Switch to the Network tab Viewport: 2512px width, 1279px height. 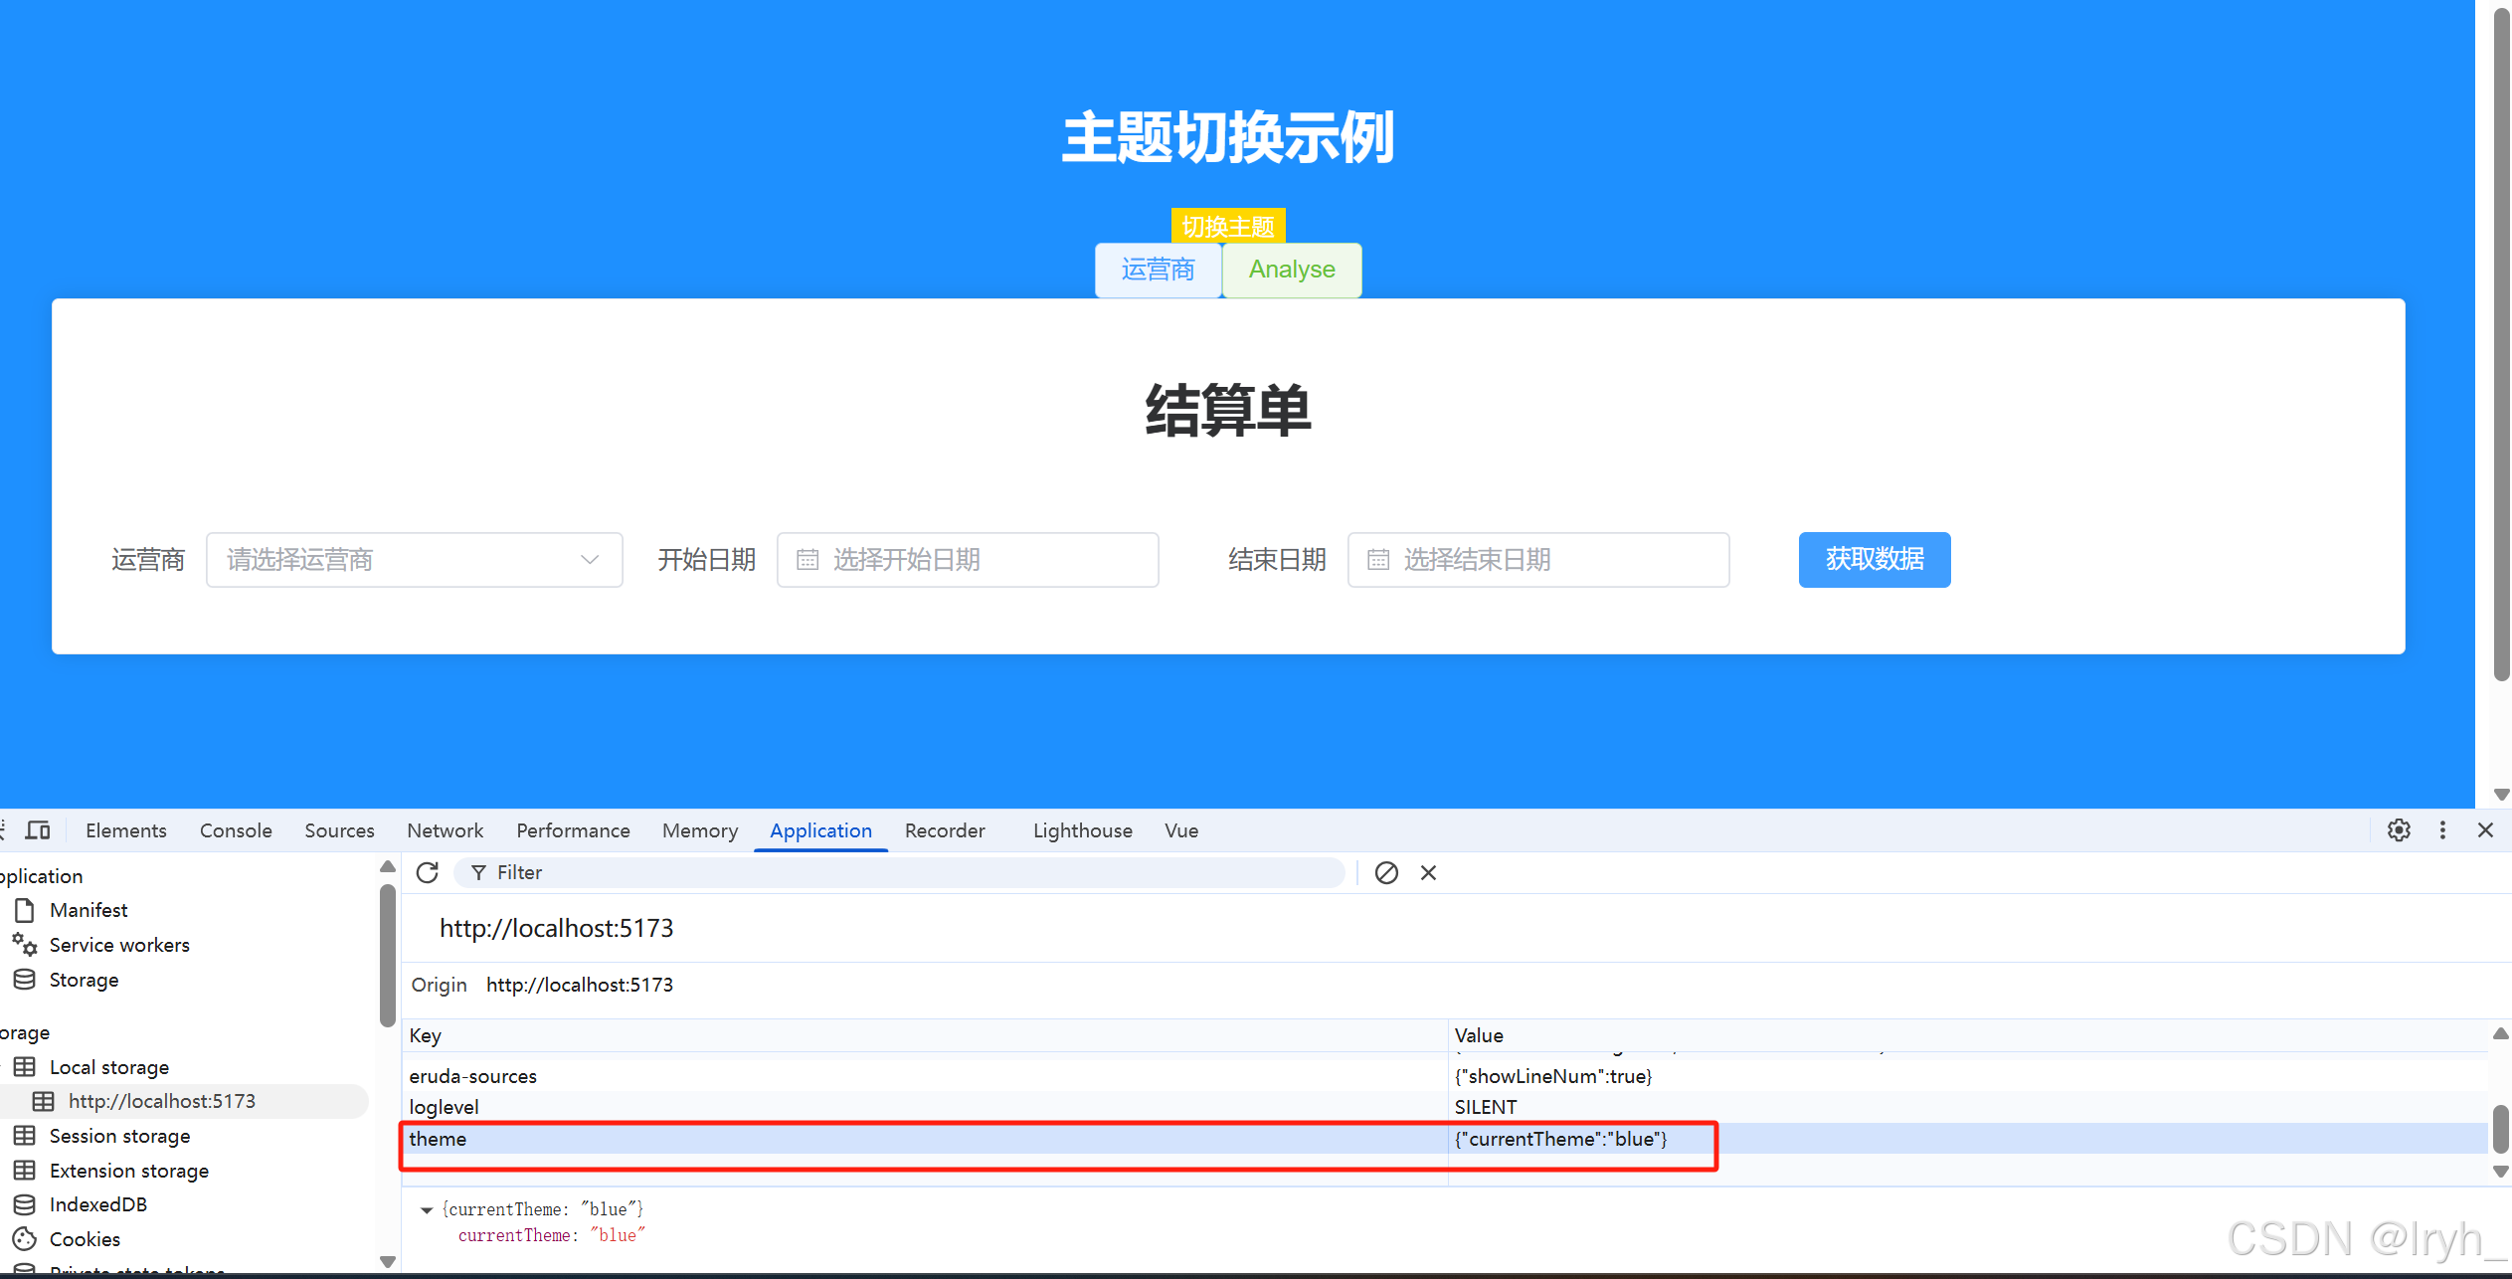(445, 830)
